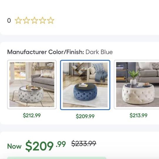Click the fourth rating star
159x159 pixels.
[43, 20]
